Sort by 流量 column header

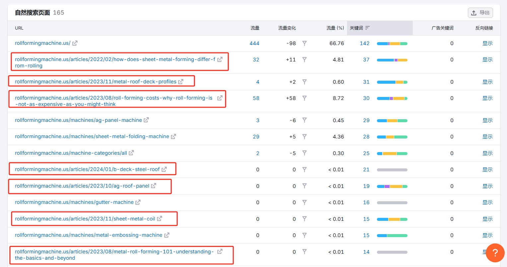click(x=255, y=28)
